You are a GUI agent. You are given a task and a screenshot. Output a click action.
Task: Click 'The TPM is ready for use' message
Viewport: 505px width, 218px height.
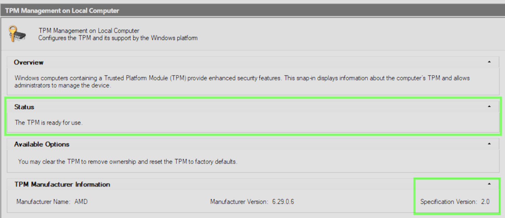pyautogui.click(x=49, y=123)
